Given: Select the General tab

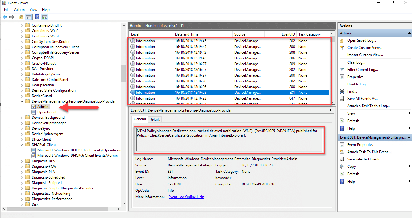Looking at the screenshot, I should (x=140, y=119).
